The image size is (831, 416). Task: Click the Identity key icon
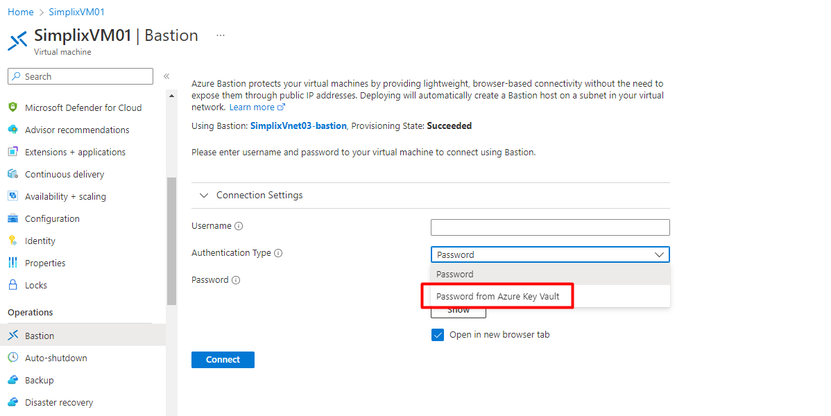pos(12,241)
